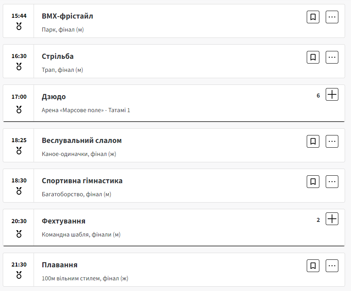
Task: Click the count 6 beside Дзюдо
Action: pos(318,96)
